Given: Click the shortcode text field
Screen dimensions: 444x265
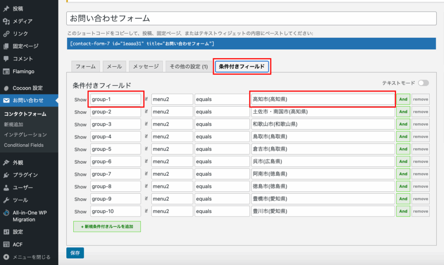Looking at the screenshot, I should coord(251,44).
